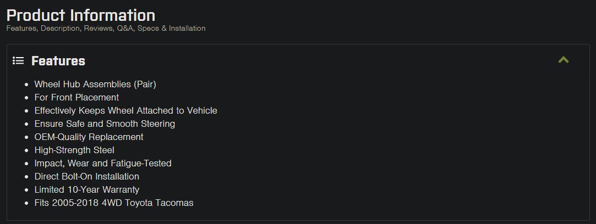Click "Specs & Installation" in the subtitle
The width and height of the screenshot is (596, 224).
pos(172,29)
